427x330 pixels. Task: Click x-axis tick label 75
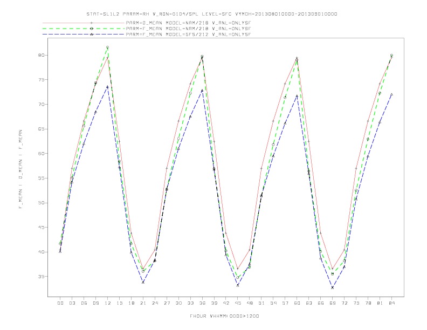click(356, 303)
